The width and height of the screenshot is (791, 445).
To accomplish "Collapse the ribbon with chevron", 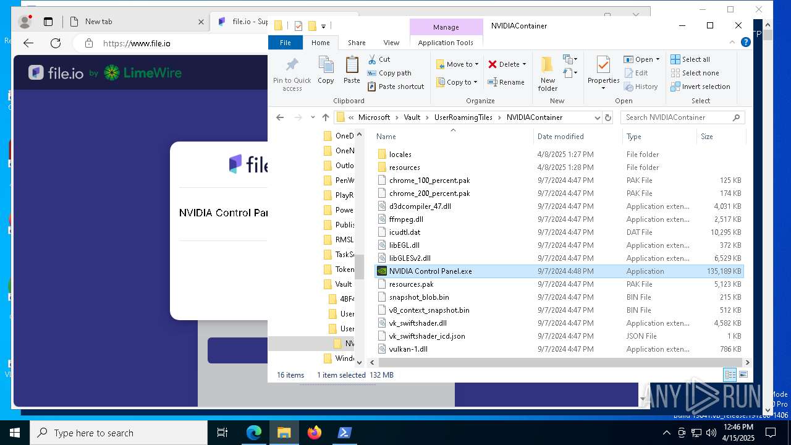I will tap(733, 43).
